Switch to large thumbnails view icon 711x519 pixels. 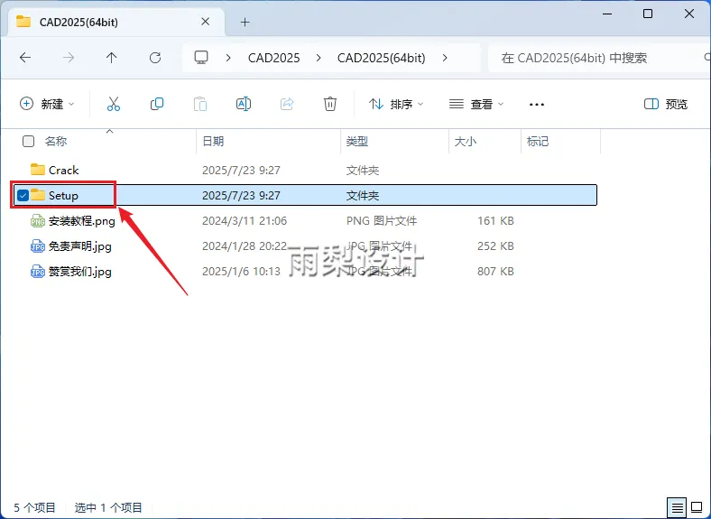point(697,506)
